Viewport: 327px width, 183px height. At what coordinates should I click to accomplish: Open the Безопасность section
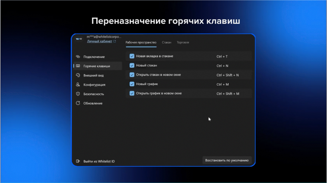point(98,94)
